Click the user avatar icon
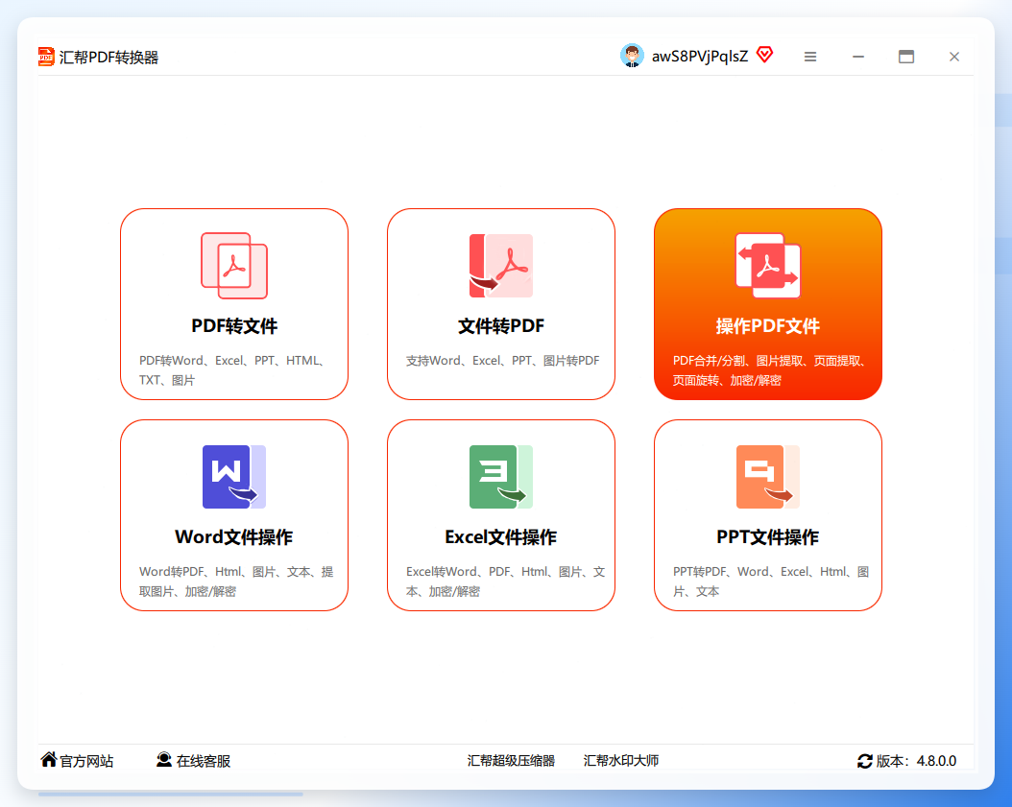 632,56
